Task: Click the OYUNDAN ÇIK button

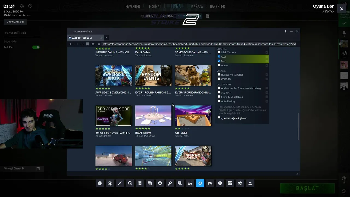Action: click(15, 22)
